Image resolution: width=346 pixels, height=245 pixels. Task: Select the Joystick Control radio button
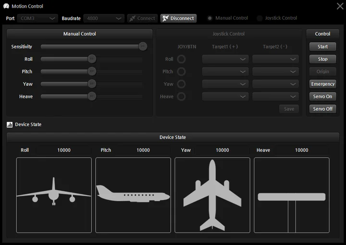tap(259, 18)
